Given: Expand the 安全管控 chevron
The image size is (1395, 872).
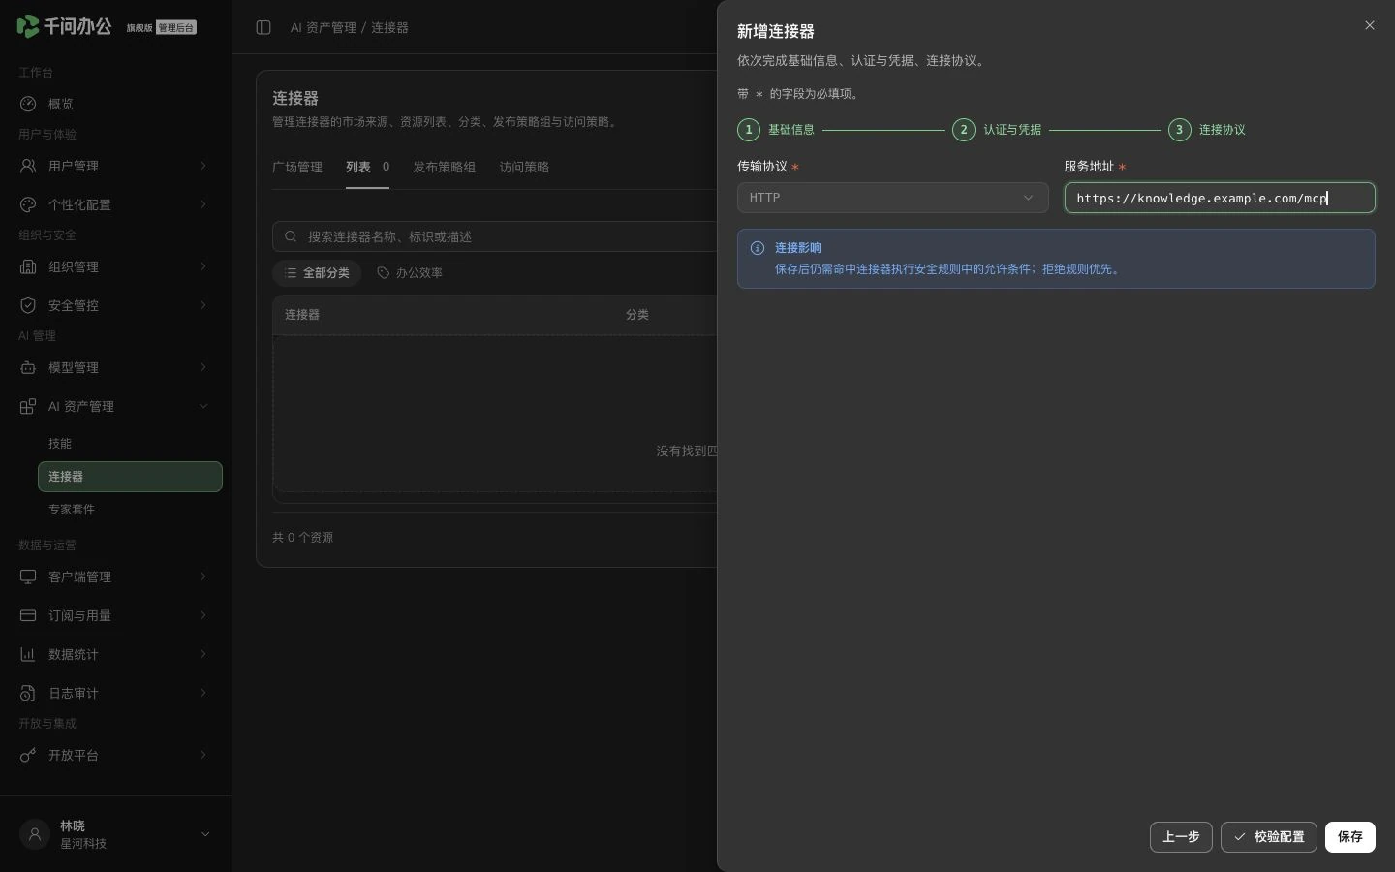Looking at the screenshot, I should click(203, 305).
